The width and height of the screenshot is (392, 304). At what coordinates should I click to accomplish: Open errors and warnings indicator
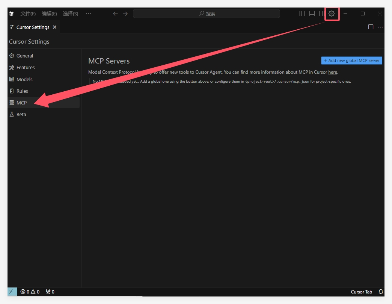(30, 292)
